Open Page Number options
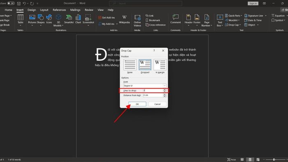The height and width of the screenshot is (162, 288). (207, 21)
